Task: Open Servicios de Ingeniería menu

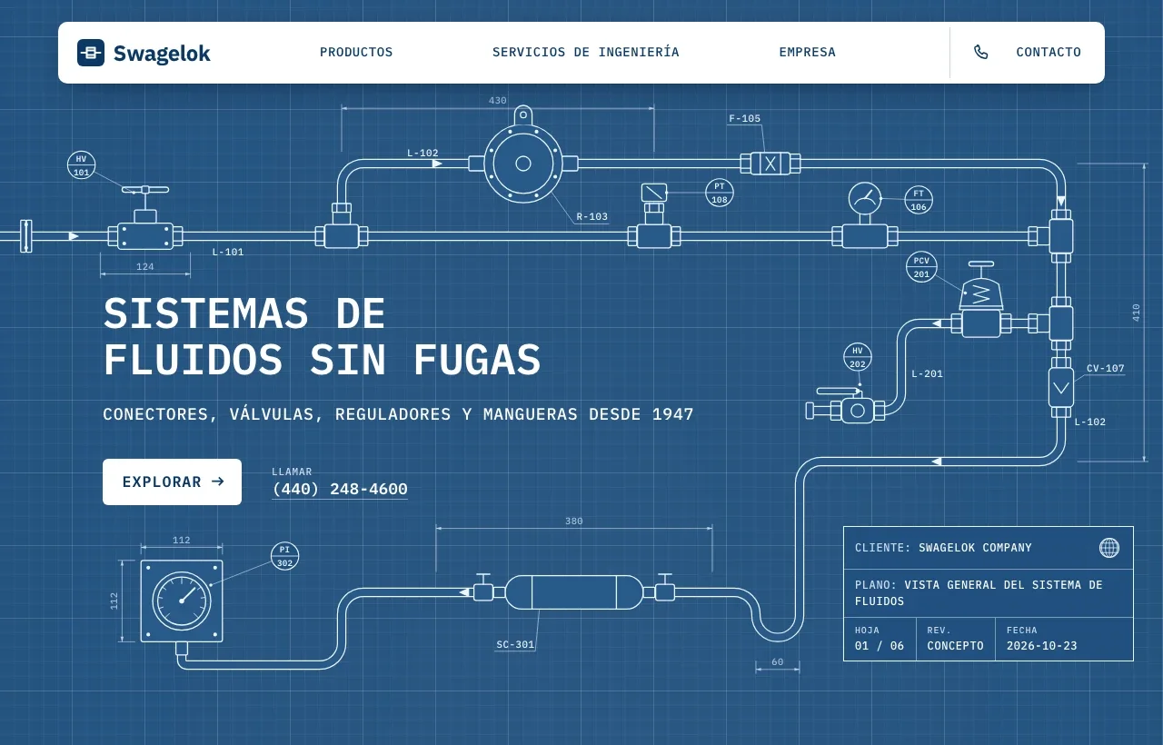Action: (586, 53)
